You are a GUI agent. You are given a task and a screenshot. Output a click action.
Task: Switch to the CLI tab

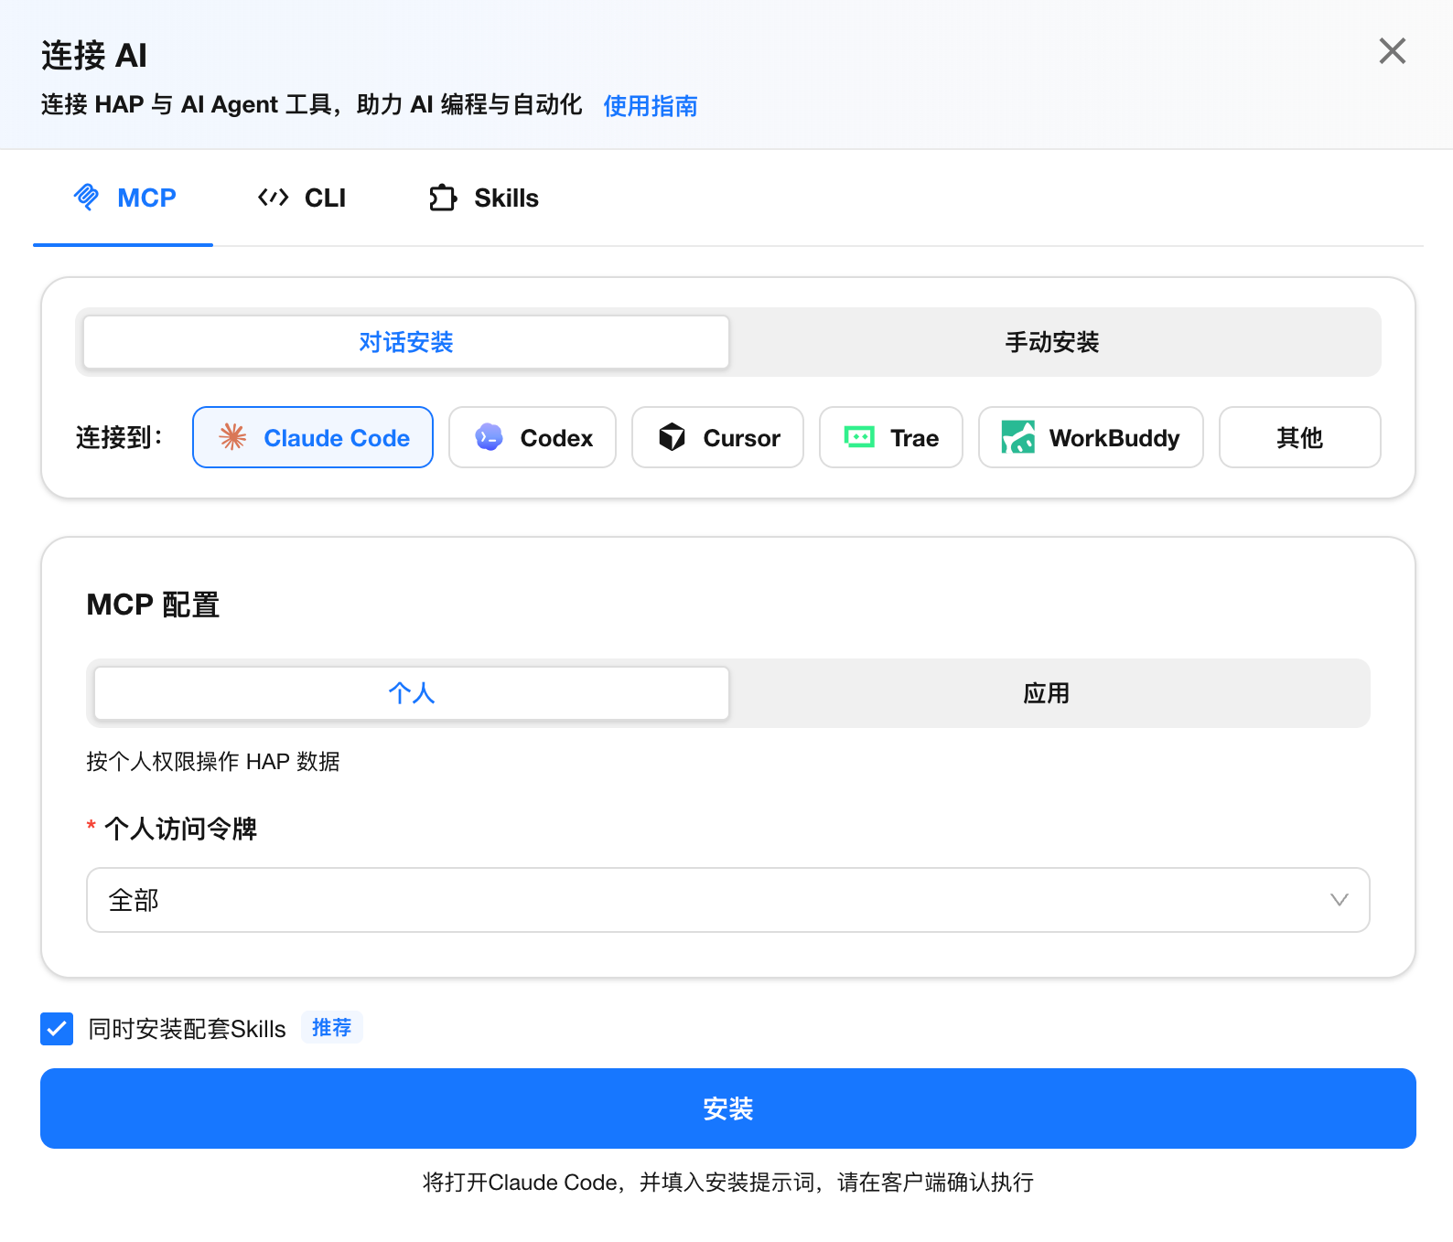[301, 198]
